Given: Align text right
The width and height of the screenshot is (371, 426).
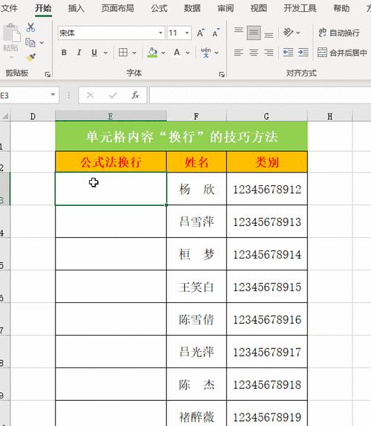Looking at the screenshot, I should [269, 52].
